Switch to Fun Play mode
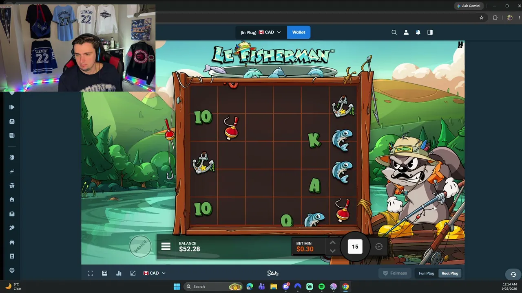 [x=426, y=273]
